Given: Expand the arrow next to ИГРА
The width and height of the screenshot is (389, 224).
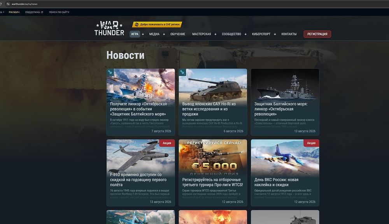Looking at the screenshot, I should coord(143,34).
